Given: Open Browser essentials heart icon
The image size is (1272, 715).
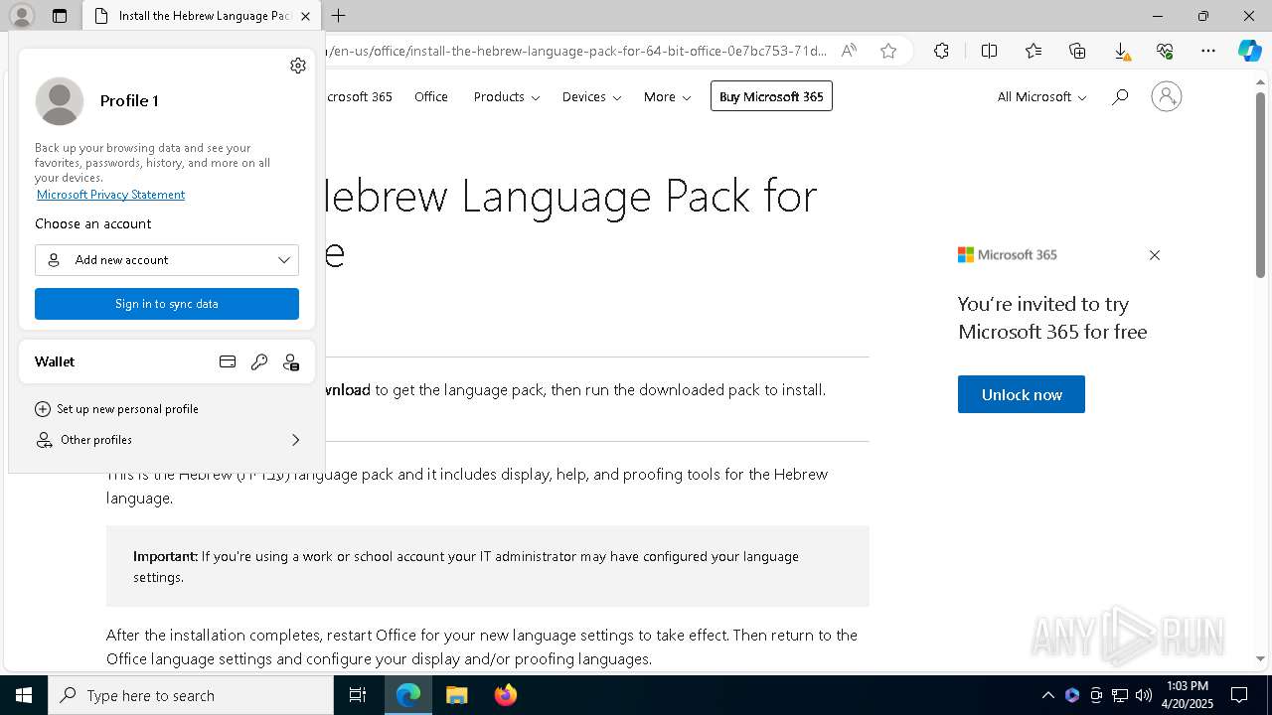Looking at the screenshot, I should 1165,51.
